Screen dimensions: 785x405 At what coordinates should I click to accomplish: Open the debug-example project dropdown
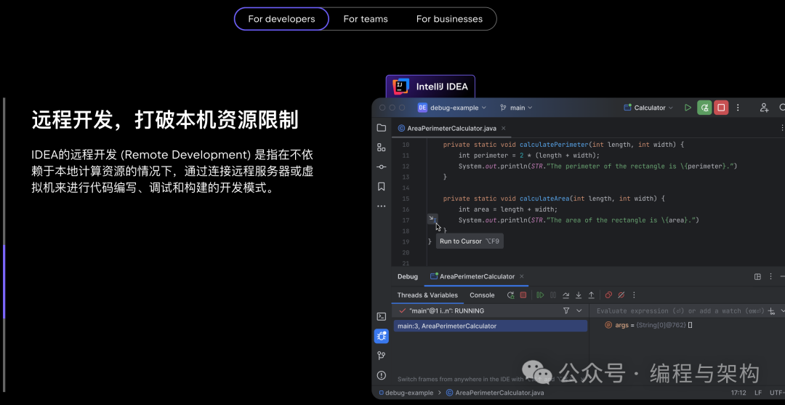[x=452, y=108]
